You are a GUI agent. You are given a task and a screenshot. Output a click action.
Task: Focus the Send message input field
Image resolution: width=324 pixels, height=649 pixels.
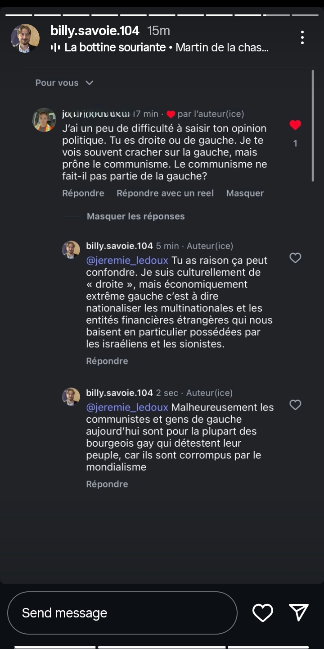(x=121, y=612)
